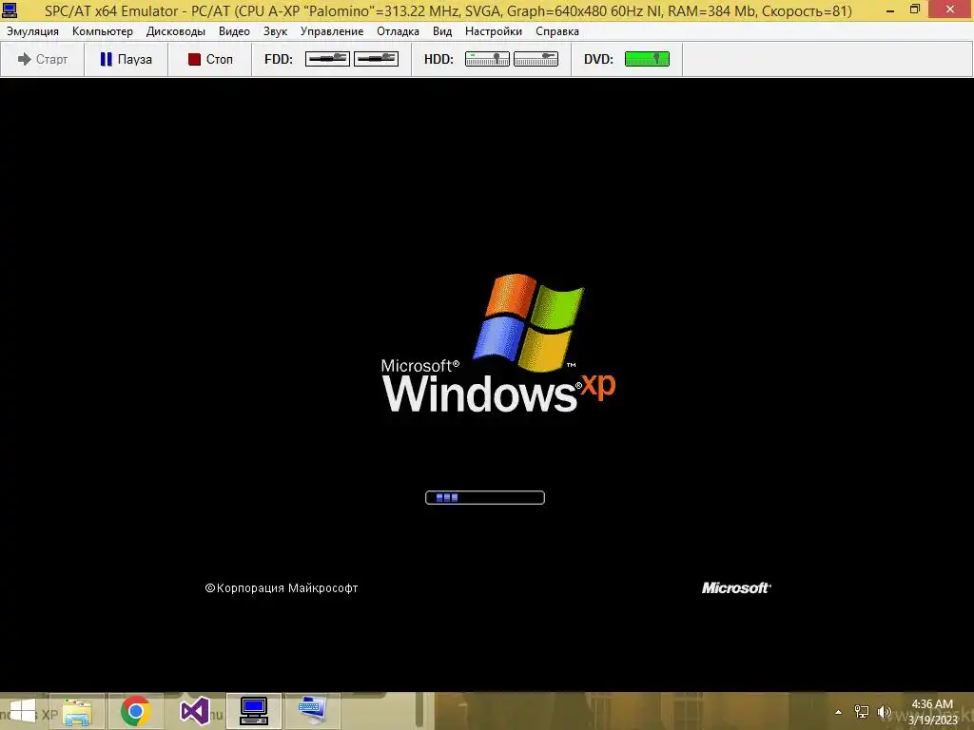974x730 pixels.
Task: Open the Эмуляция menu
Action: point(33,31)
